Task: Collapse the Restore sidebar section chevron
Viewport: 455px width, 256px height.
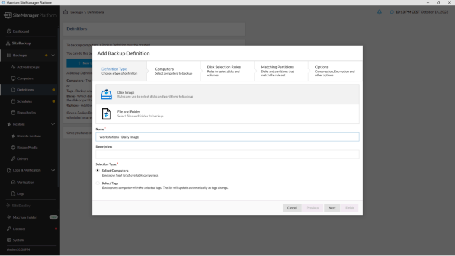Action: (53, 124)
